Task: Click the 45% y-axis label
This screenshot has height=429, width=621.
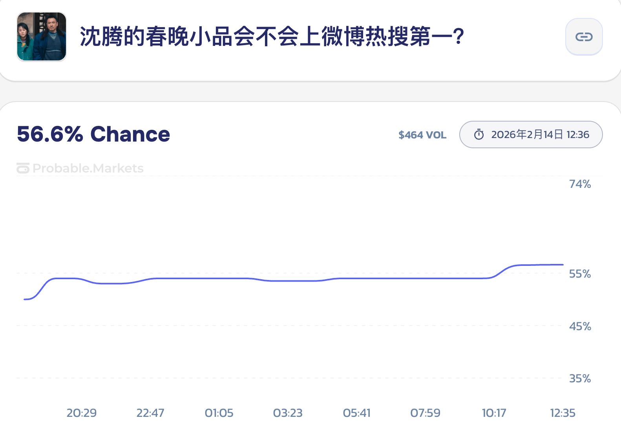Action: 580,326
